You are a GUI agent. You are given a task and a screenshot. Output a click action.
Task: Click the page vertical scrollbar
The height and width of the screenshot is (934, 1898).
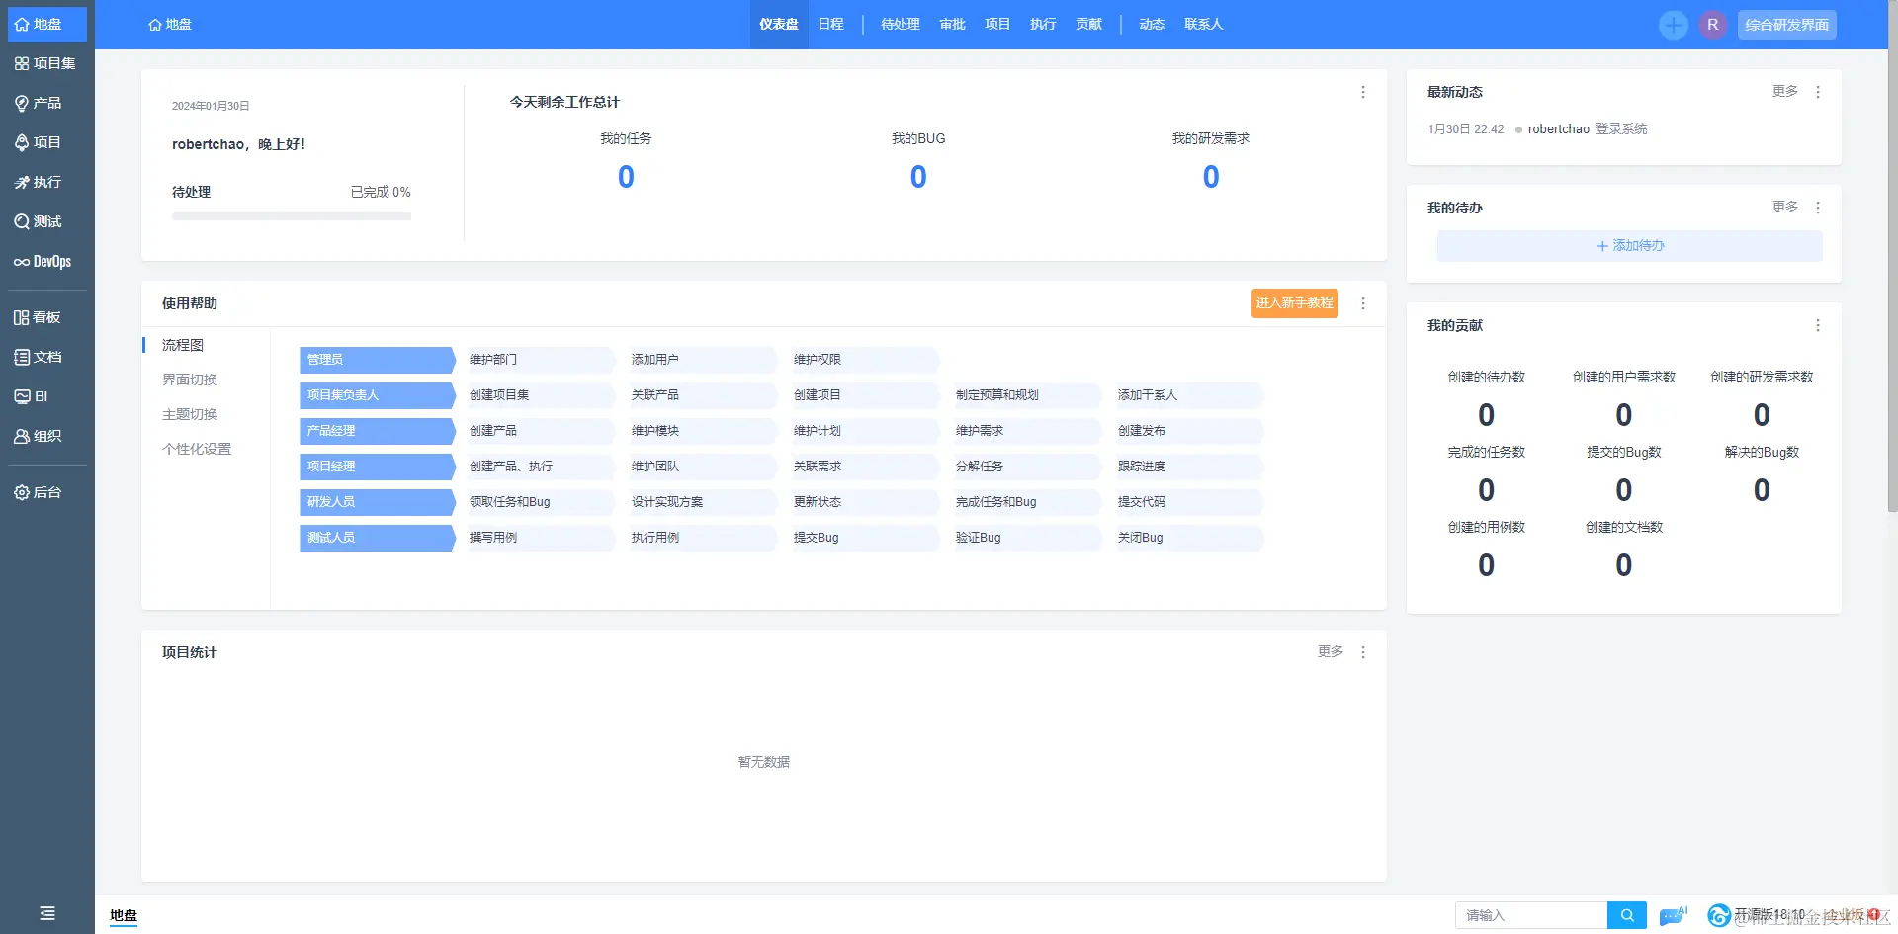click(1892, 255)
